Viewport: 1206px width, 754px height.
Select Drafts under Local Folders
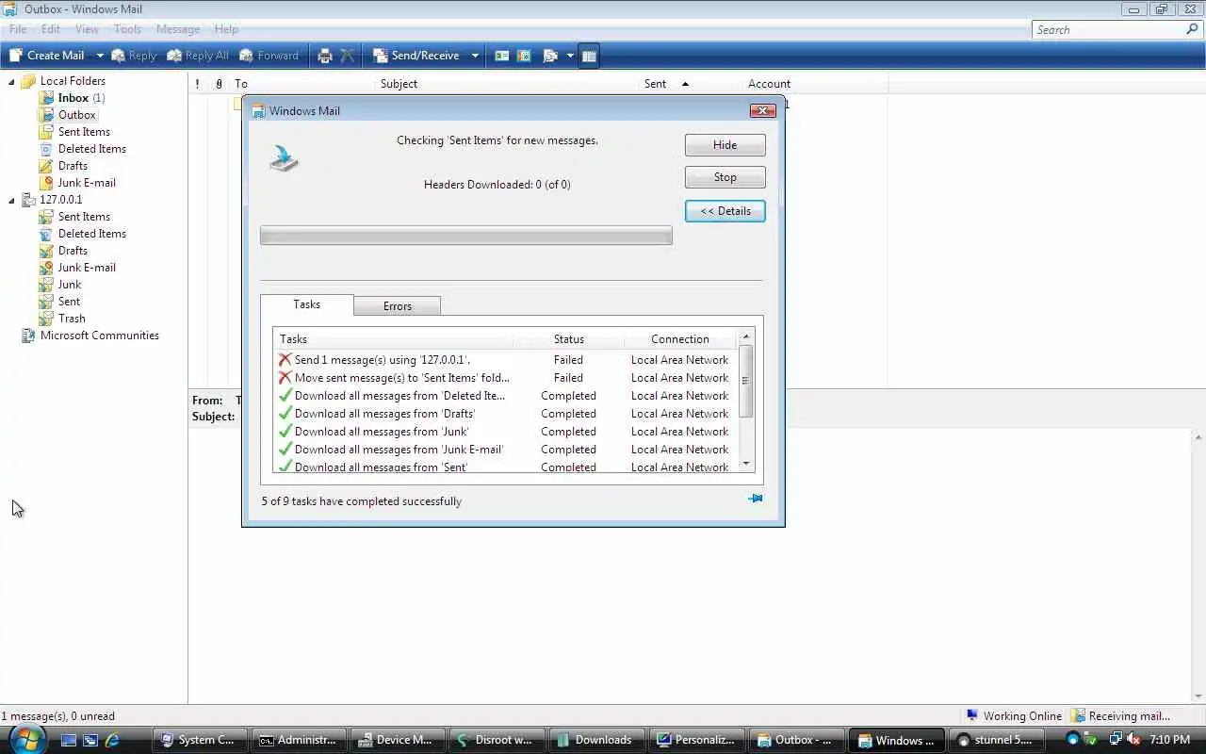pyautogui.click(x=64, y=166)
